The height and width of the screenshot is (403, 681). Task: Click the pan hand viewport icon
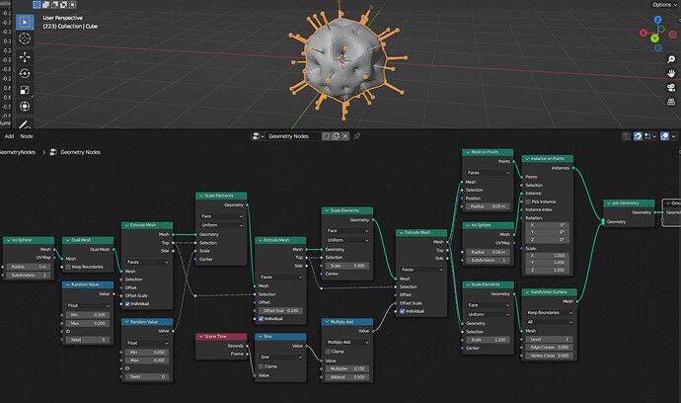click(x=671, y=73)
